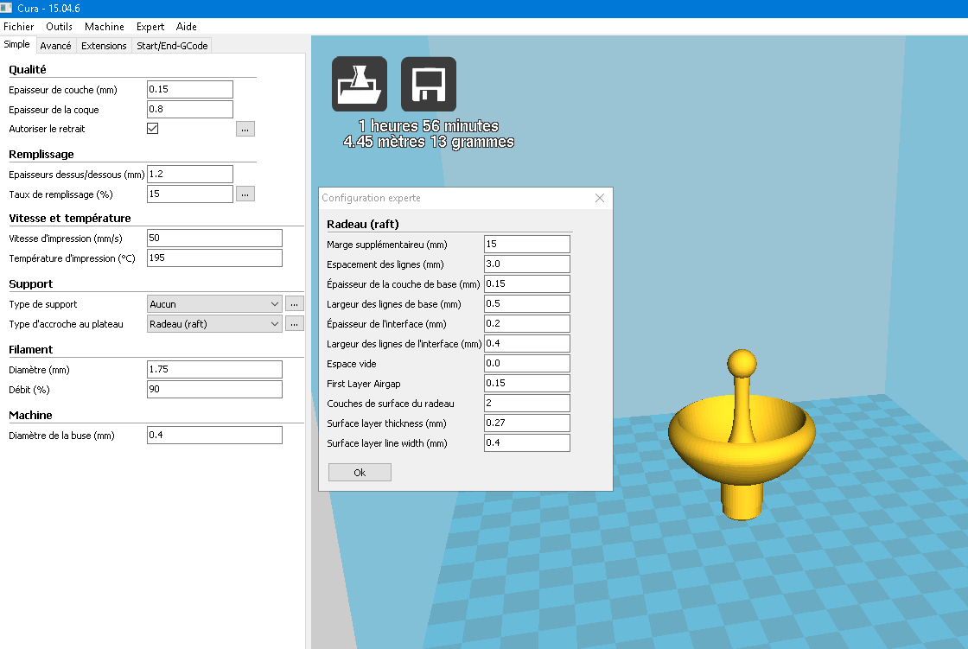Click the Épaisseur de la couche de base field

pos(527,283)
